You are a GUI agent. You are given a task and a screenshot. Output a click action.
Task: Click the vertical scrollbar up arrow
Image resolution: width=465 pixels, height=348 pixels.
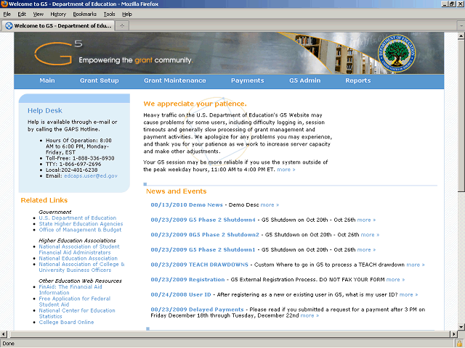coord(461,36)
